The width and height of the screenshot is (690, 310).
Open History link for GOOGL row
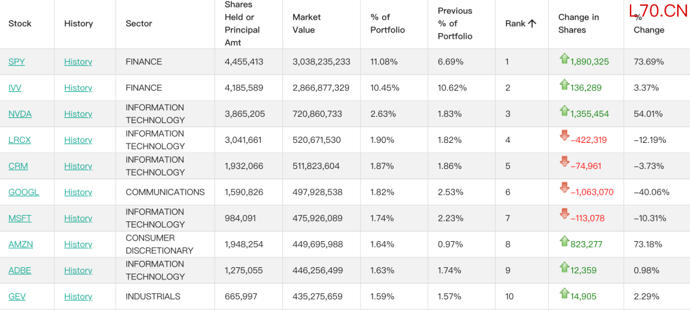click(x=79, y=193)
